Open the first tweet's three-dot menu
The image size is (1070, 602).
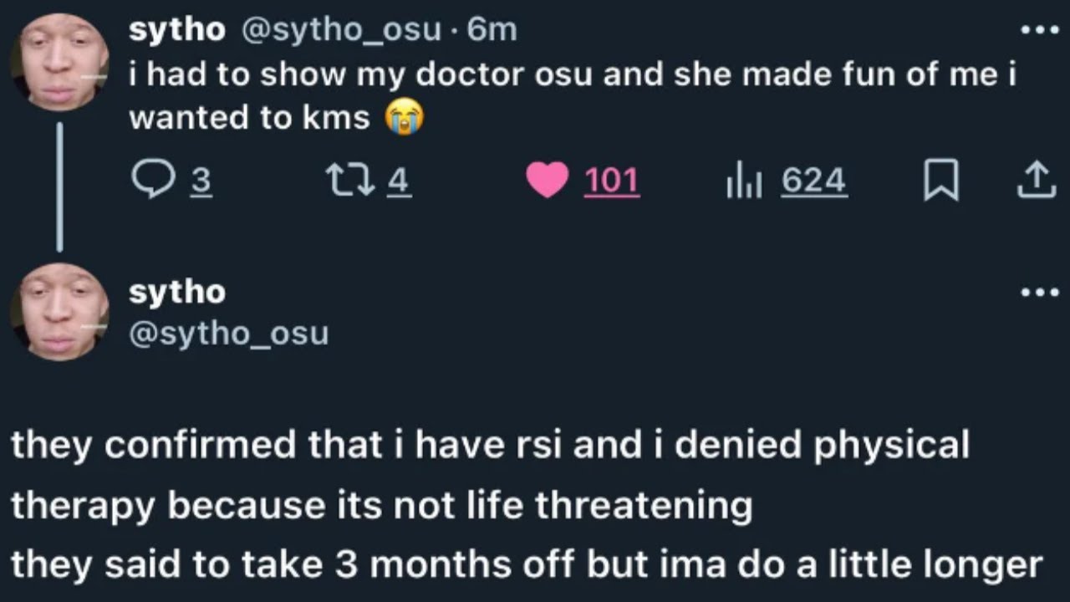1039,30
